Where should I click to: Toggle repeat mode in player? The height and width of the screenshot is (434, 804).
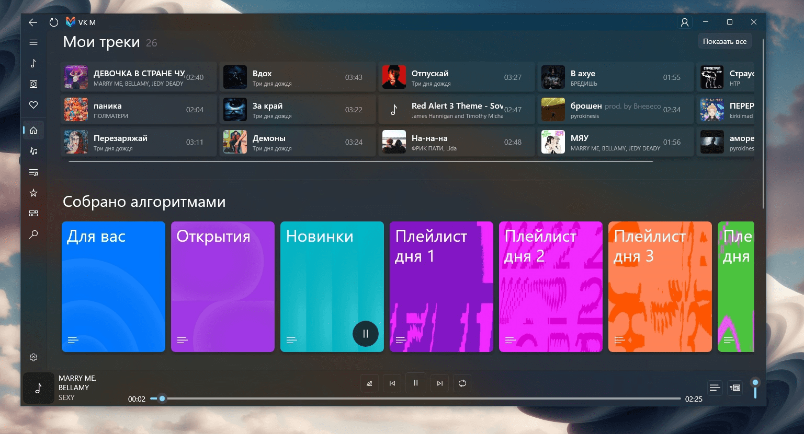pos(462,383)
